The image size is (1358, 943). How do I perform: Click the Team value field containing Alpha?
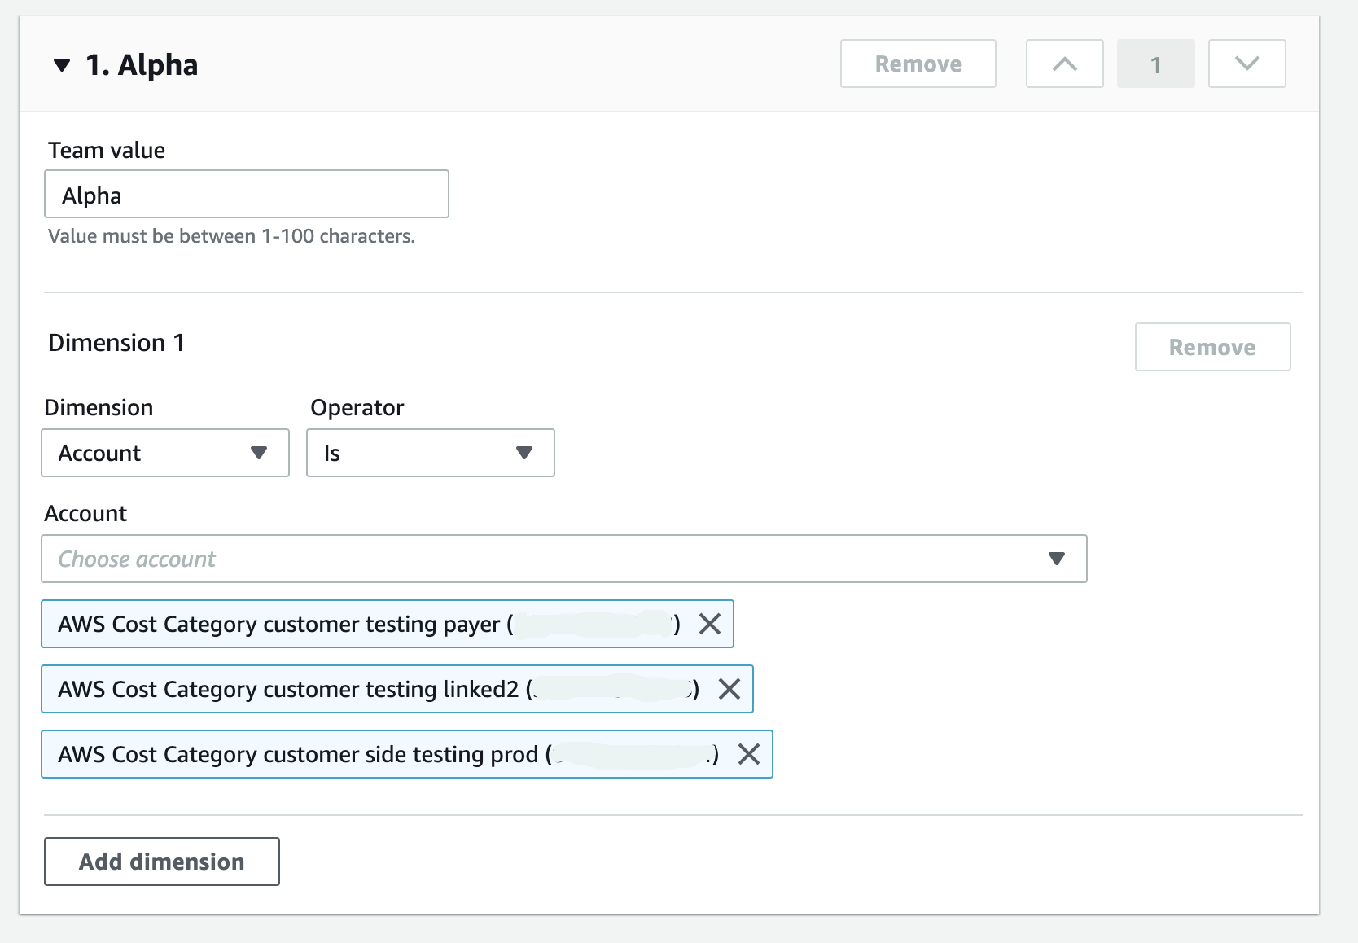pyautogui.click(x=246, y=194)
